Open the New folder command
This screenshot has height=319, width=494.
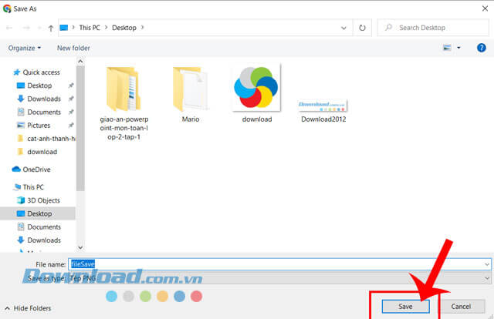73,48
